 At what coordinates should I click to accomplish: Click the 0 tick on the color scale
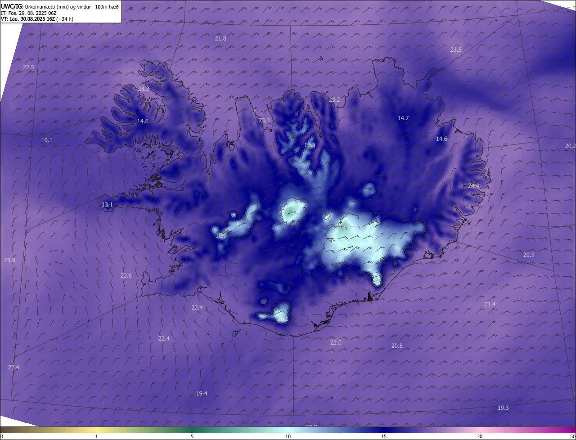(2, 437)
